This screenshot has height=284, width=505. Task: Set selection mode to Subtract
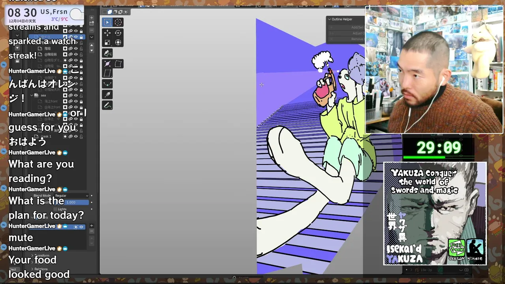(115, 12)
